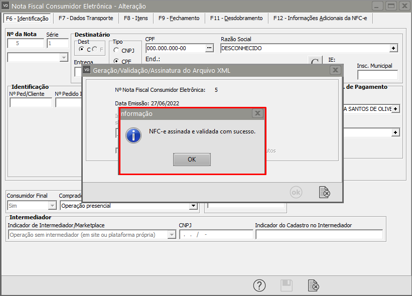Click the Nº da Nota field
This screenshot has width=412, height=296.
click(x=26, y=43)
